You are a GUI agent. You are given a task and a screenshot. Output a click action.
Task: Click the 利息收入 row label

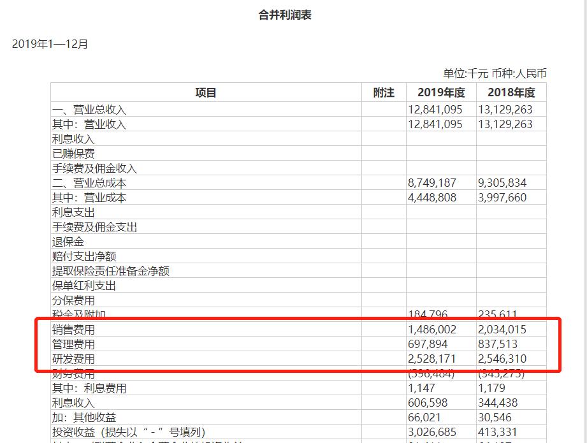coord(70,139)
